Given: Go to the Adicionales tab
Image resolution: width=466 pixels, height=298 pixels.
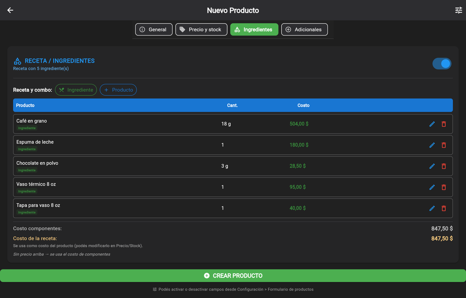Looking at the screenshot, I should pos(304,29).
